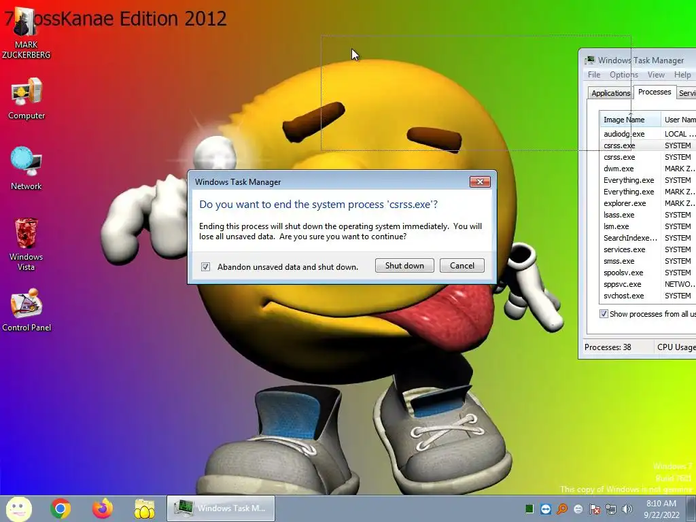
Task: Switch to the Services tab
Action: pyautogui.click(x=686, y=92)
